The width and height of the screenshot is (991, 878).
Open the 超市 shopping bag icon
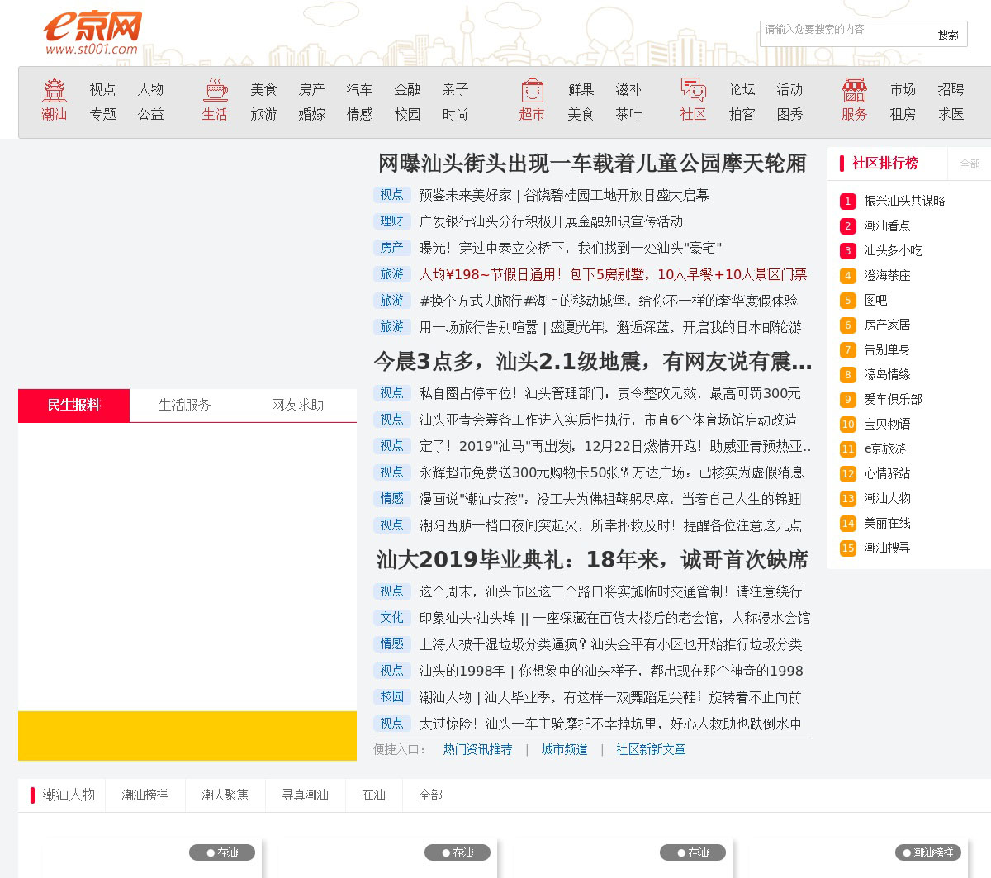(x=532, y=91)
